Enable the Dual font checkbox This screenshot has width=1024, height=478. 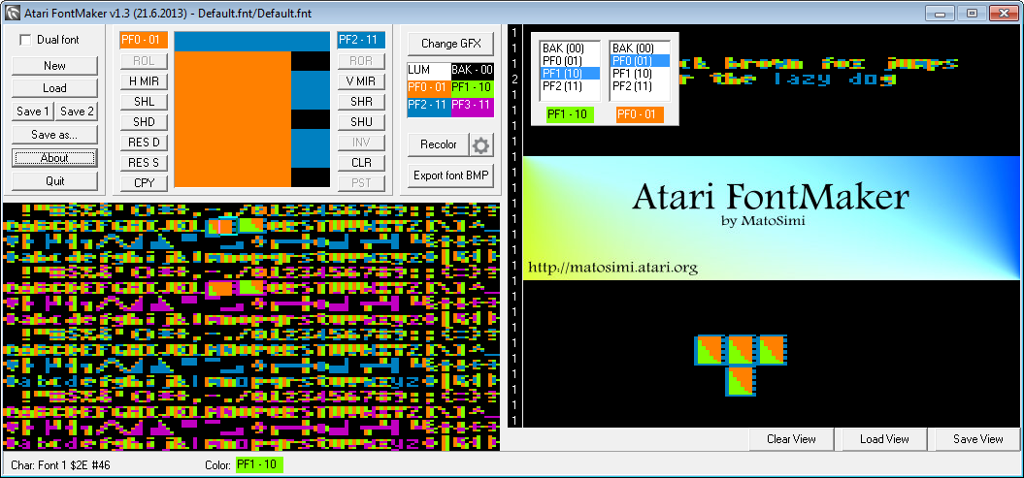[x=25, y=40]
